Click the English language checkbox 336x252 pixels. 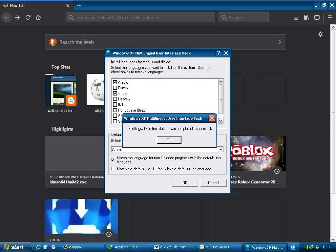(115, 93)
